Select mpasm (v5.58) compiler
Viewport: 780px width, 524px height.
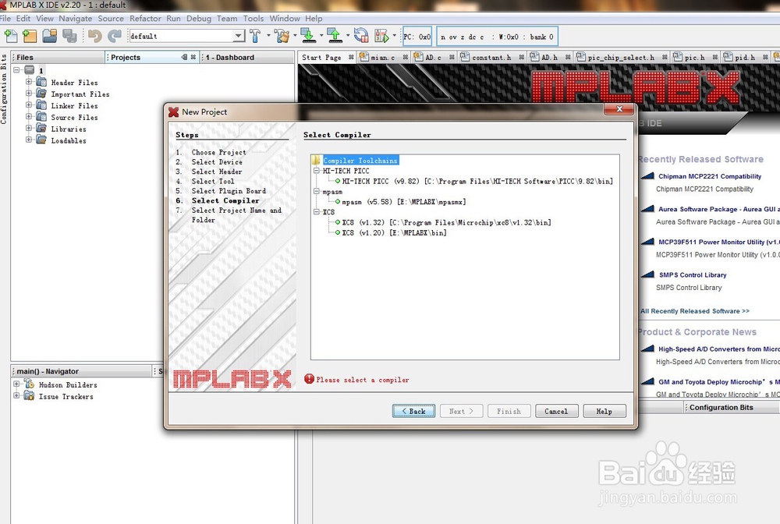coord(403,202)
